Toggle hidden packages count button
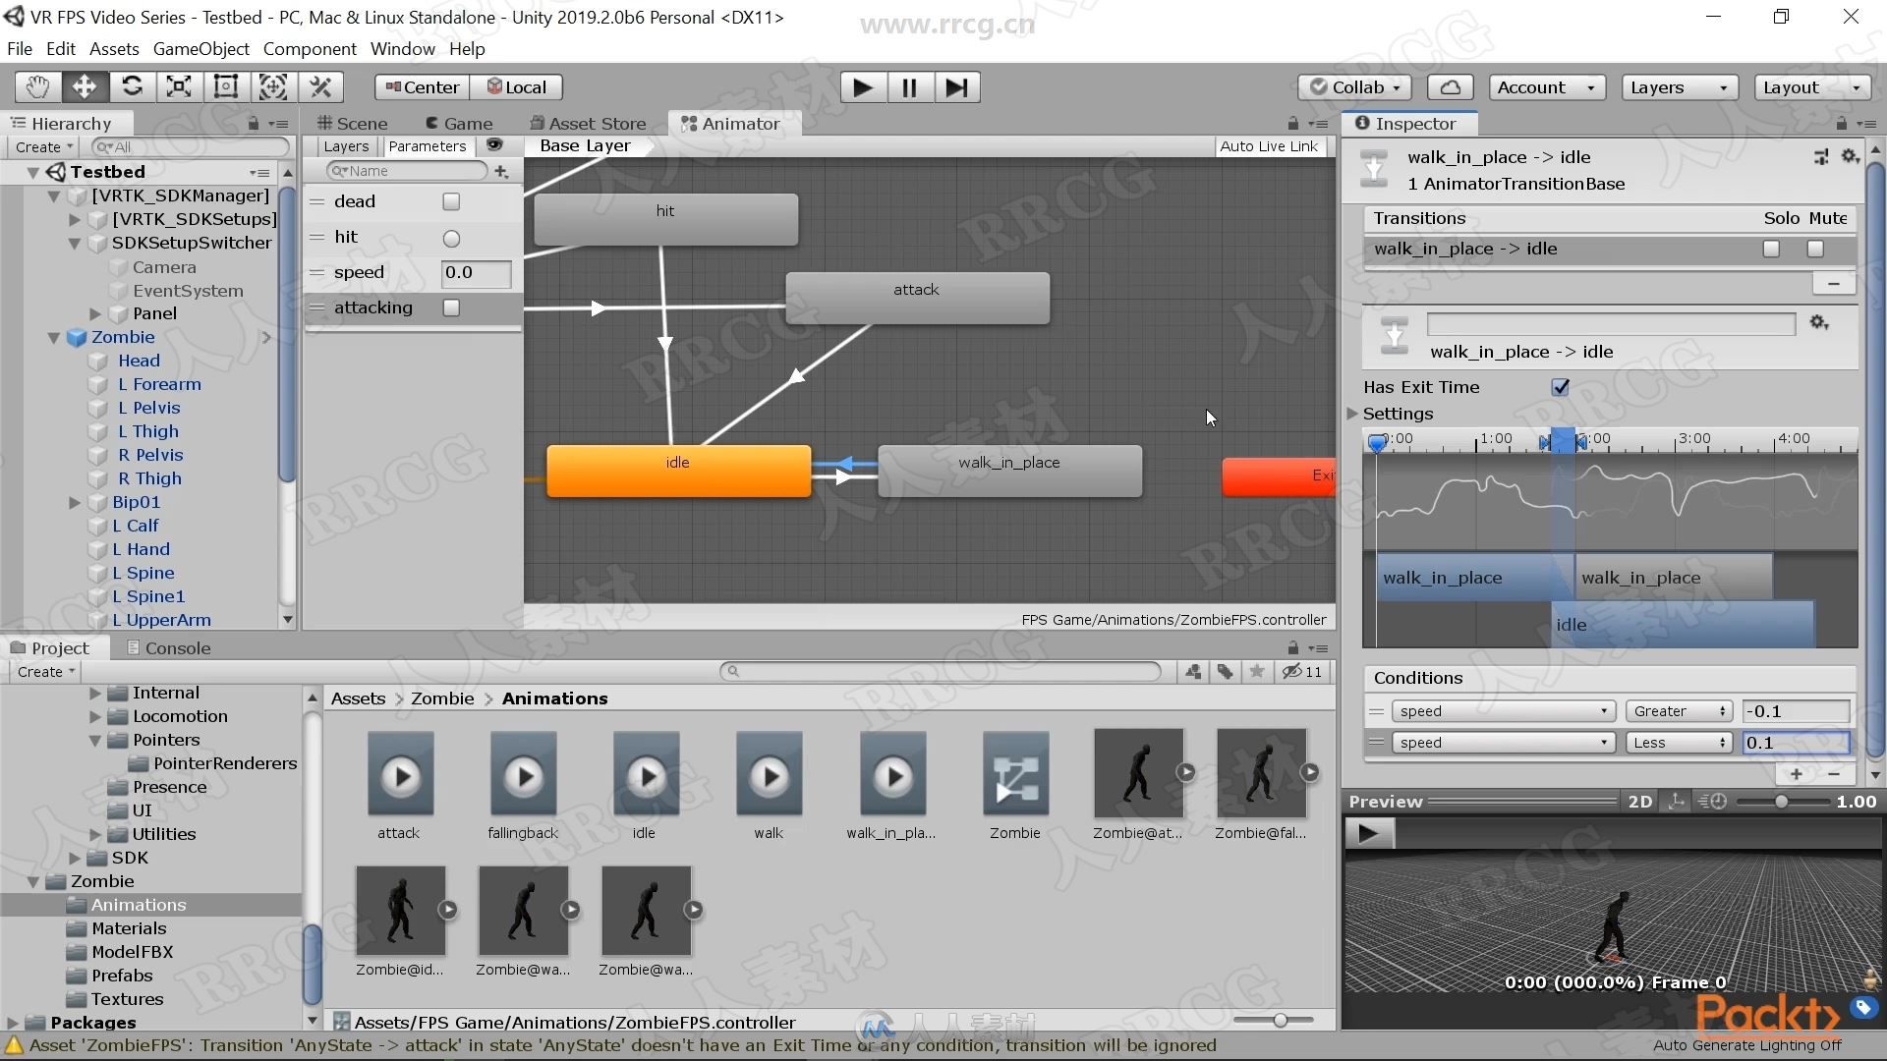Screen dimensions: 1887x1061 click(1302, 672)
